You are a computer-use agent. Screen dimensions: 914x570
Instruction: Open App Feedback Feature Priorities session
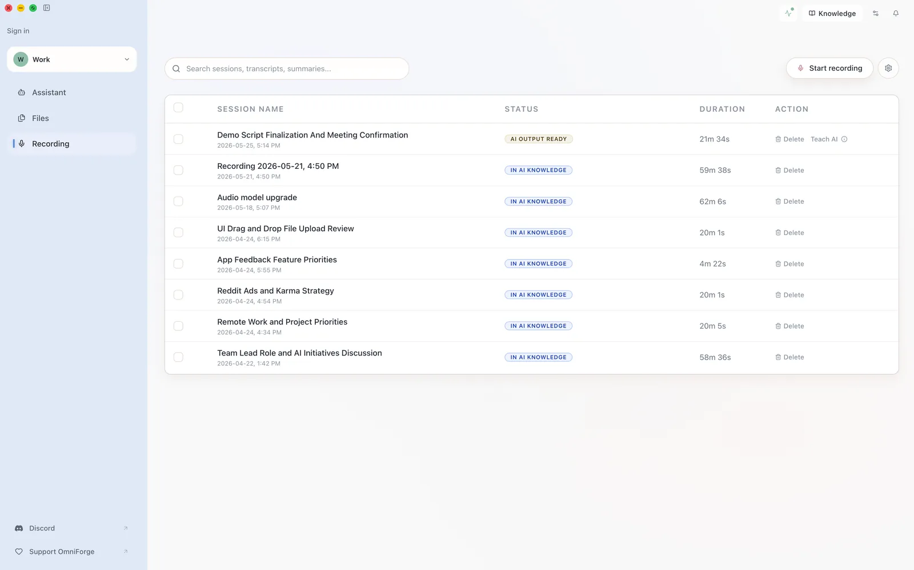pos(277,260)
